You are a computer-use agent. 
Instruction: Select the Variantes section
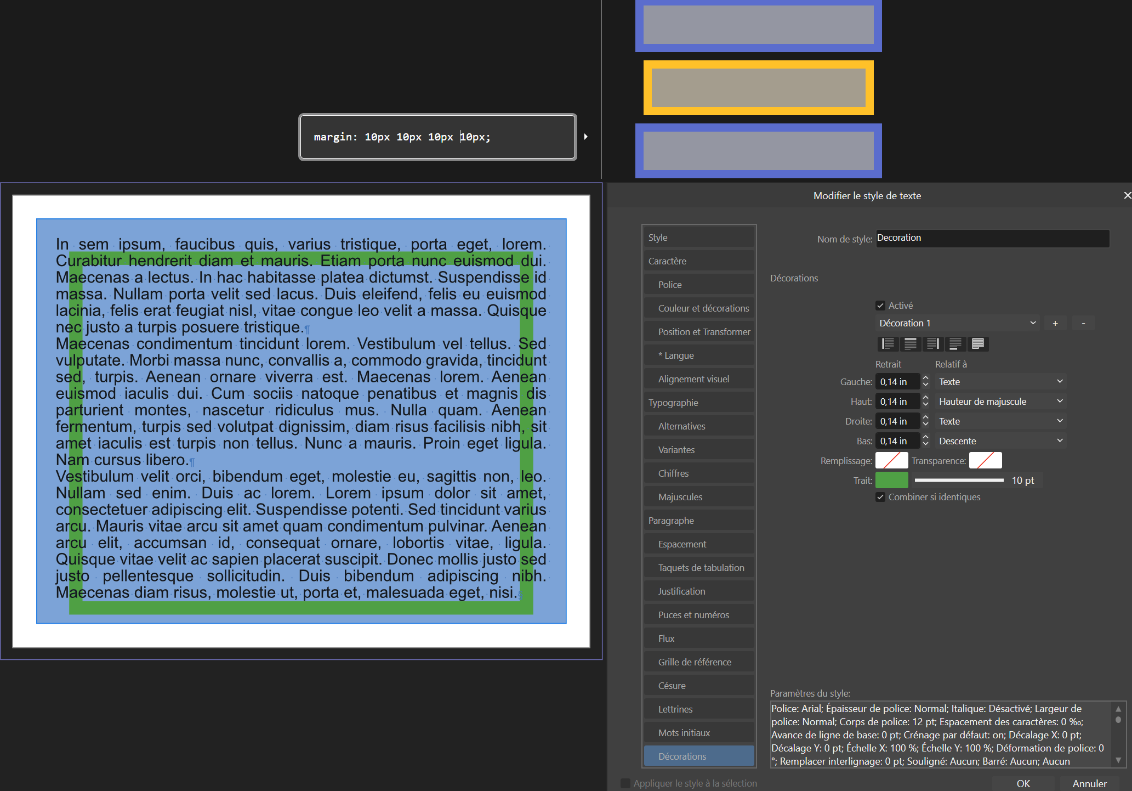[x=699, y=450]
